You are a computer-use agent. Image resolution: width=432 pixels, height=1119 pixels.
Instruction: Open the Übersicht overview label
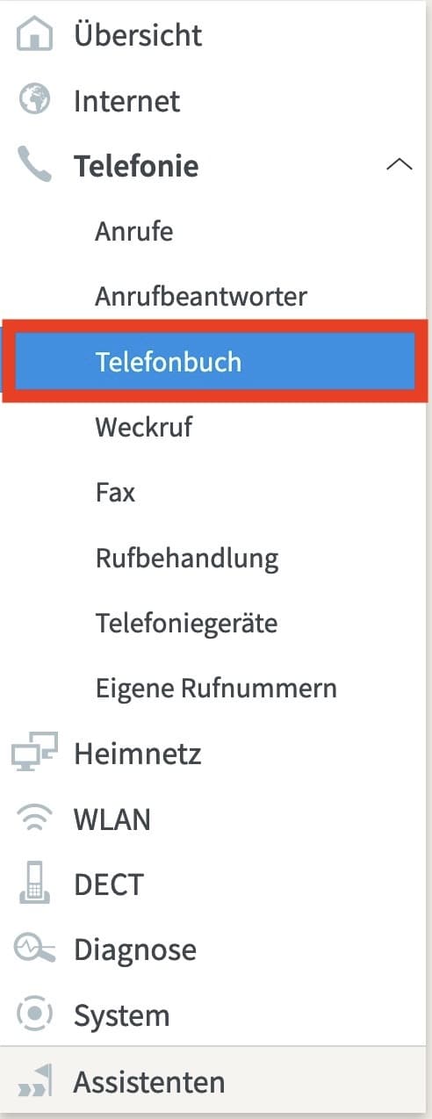click(138, 35)
